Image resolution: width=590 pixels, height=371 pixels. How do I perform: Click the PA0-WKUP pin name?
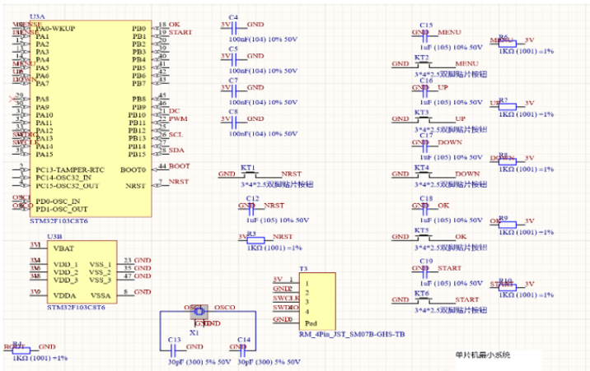pos(55,29)
